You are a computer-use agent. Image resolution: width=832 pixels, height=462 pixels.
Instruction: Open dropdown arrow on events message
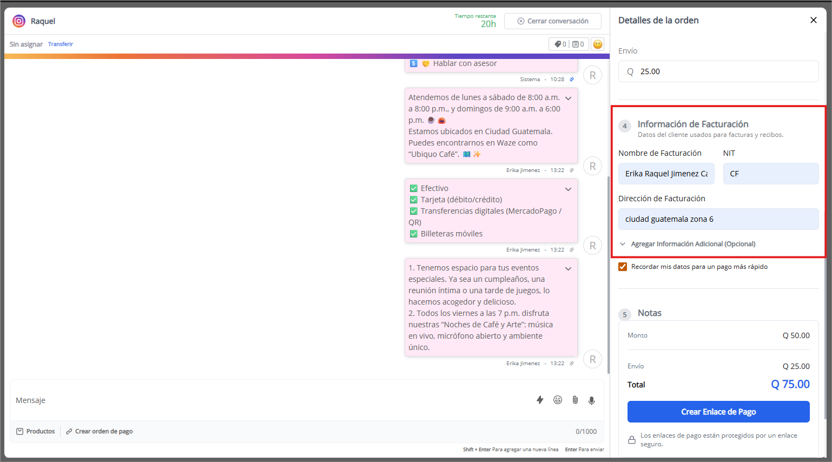tap(568, 269)
